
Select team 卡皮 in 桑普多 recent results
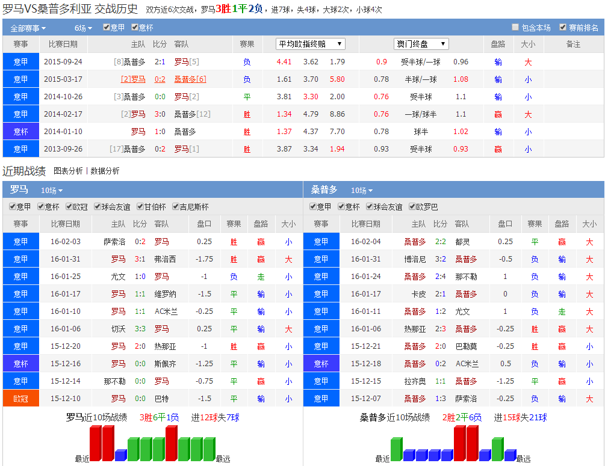coord(418,294)
